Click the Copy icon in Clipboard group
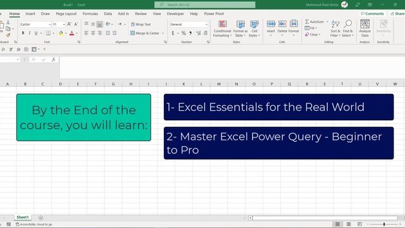The width and height of the screenshot is (405, 228). [8, 28]
